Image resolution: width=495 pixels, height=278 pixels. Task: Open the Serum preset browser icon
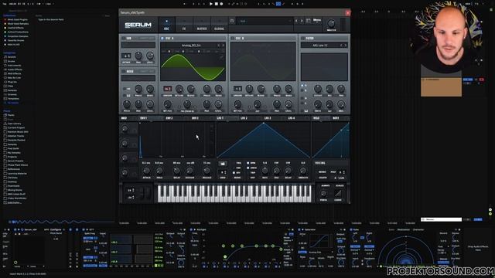coord(308,21)
